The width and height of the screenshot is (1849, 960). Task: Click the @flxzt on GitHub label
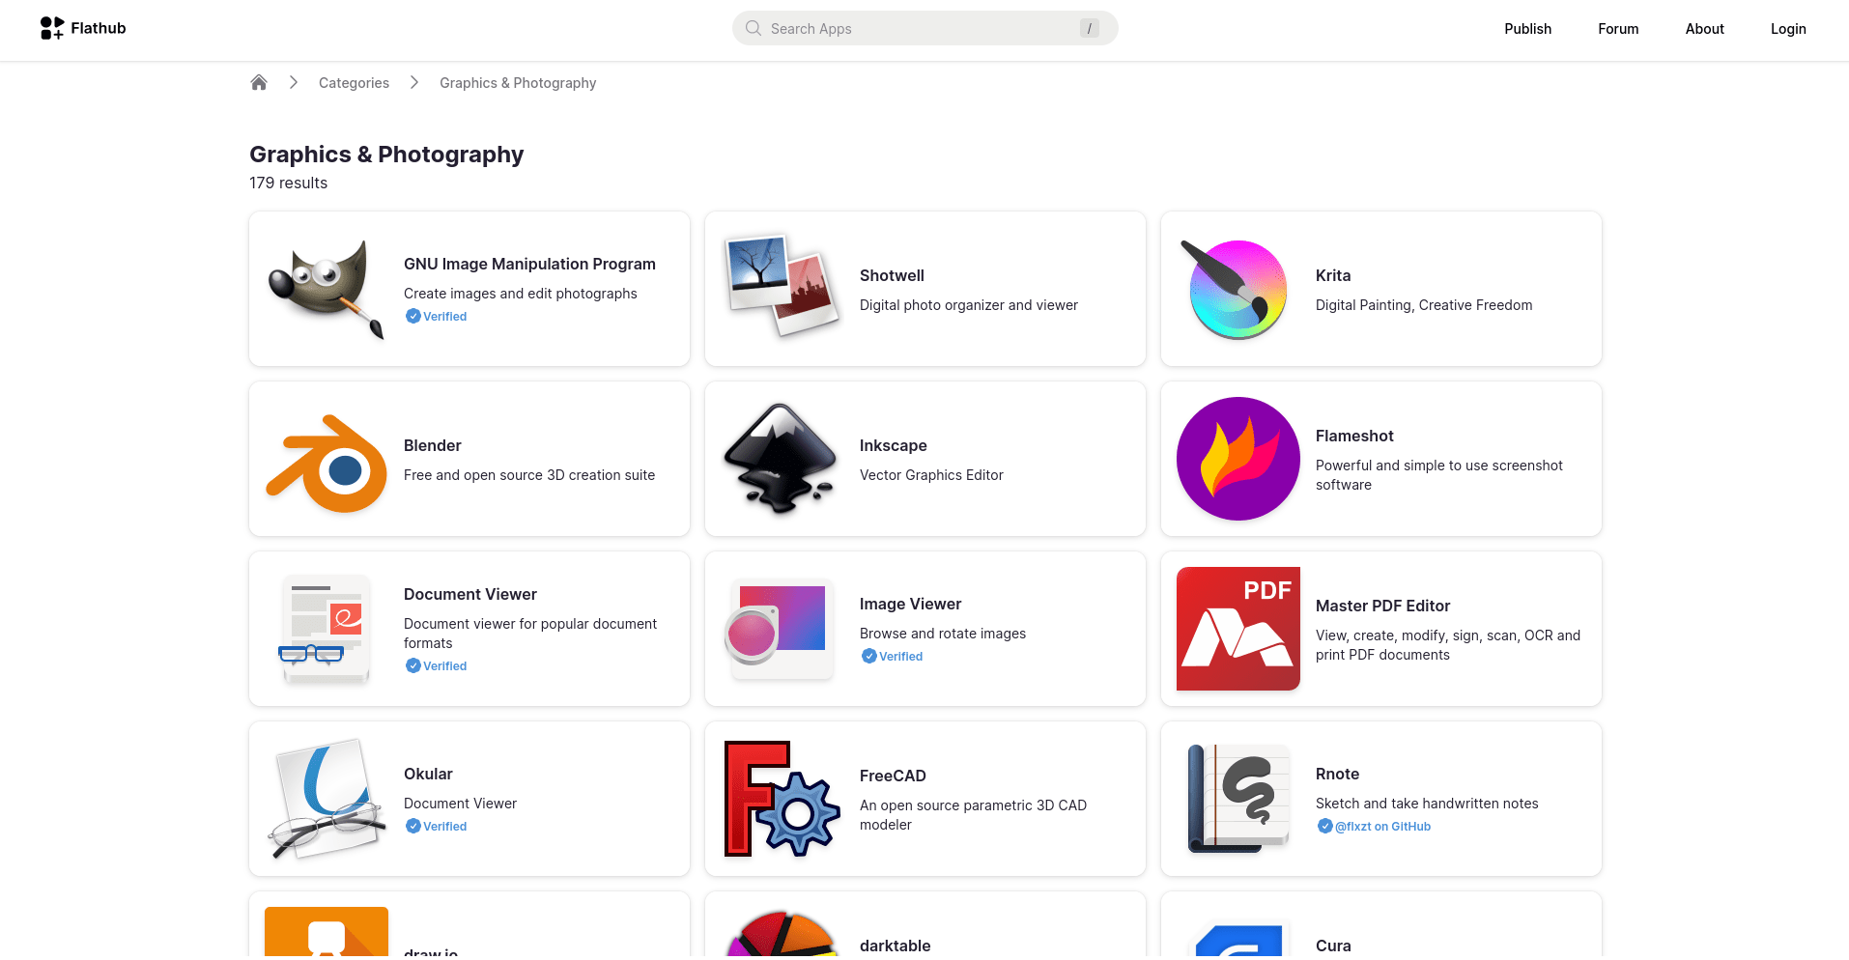click(1382, 826)
